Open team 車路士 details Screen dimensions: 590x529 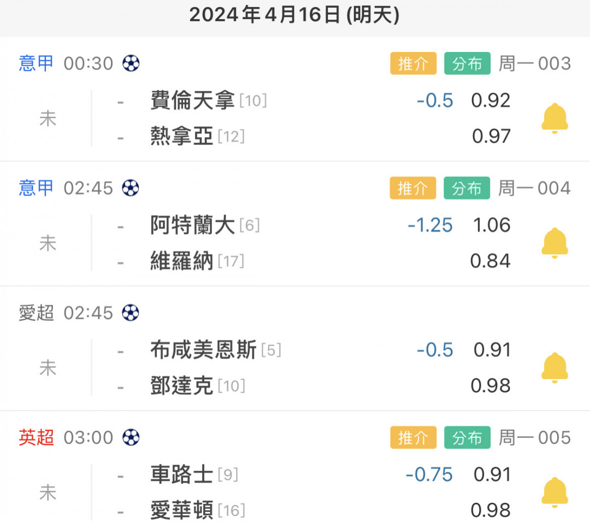[x=182, y=474]
